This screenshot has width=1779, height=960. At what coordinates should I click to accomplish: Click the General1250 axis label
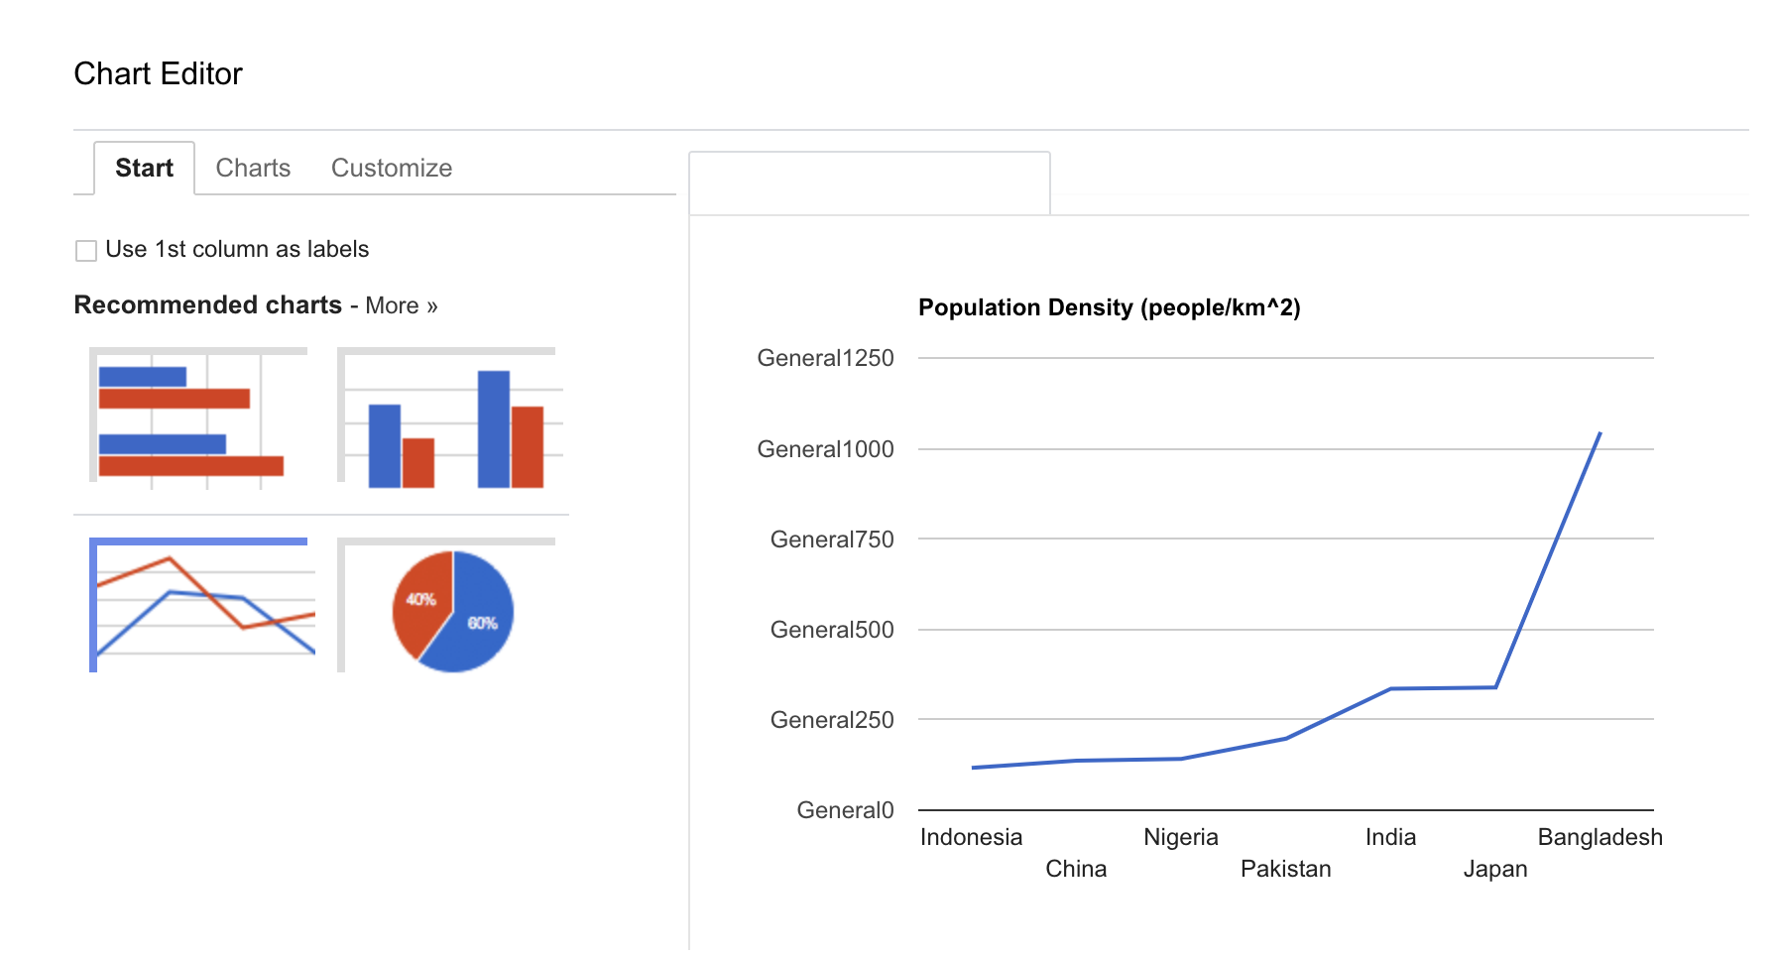point(826,358)
